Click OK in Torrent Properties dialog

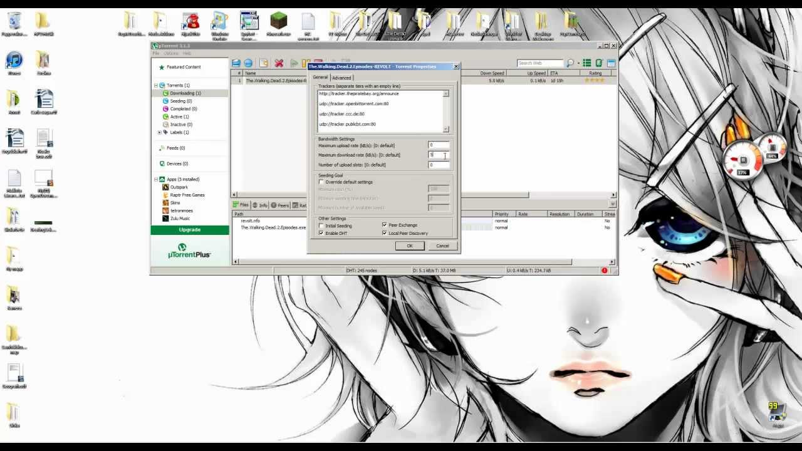tap(410, 246)
